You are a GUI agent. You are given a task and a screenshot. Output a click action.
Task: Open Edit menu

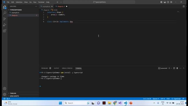click(x=12, y=2)
